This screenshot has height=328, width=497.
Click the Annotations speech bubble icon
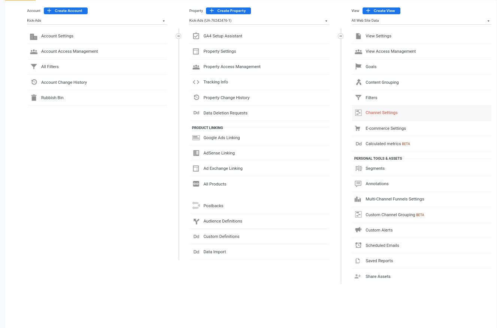[358, 184]
